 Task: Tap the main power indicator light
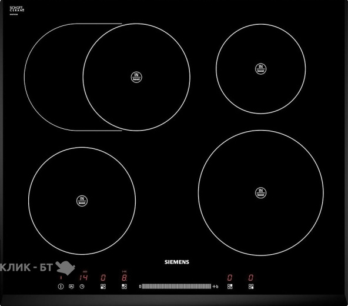[x=61, y=278]
